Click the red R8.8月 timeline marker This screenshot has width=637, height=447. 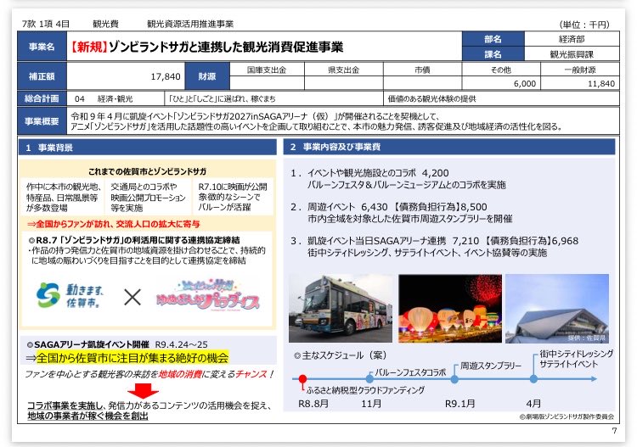302,379
